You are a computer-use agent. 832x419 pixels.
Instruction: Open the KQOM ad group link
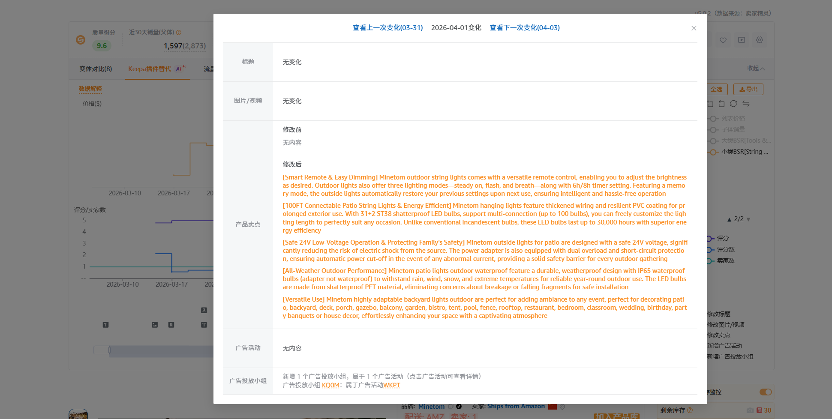[330, 385]
